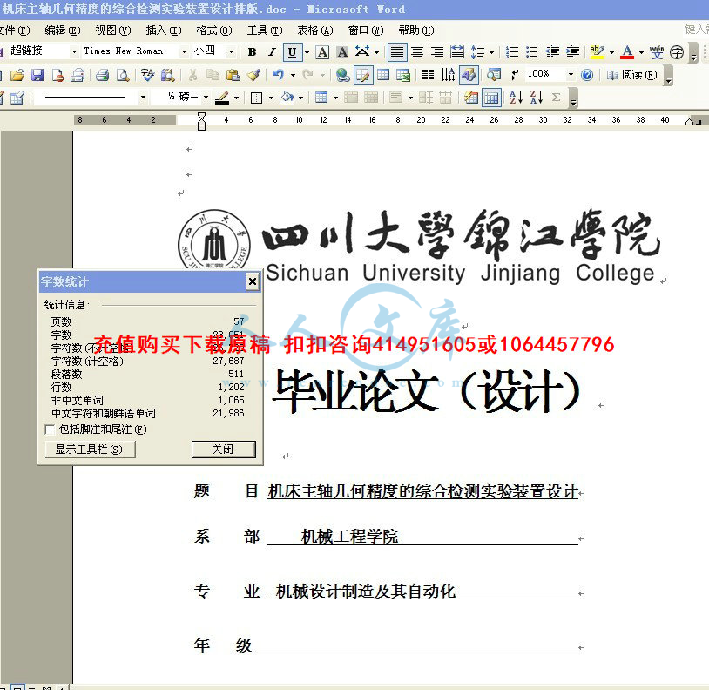709x690 pixels.
Task: Open the 视图(V) menu
Action: (x=113, y=30)
